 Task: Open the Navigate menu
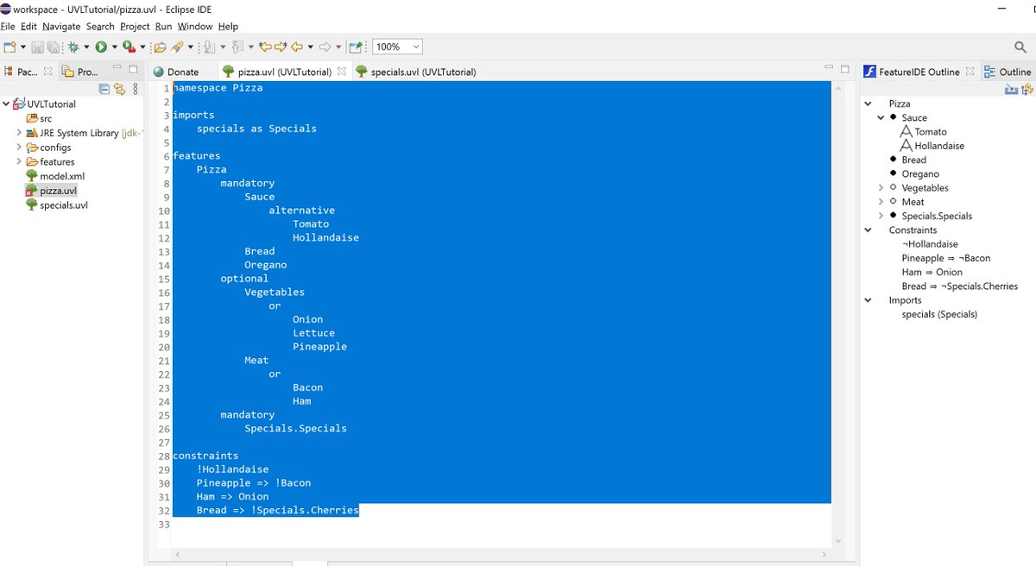(x=60, y=26)
